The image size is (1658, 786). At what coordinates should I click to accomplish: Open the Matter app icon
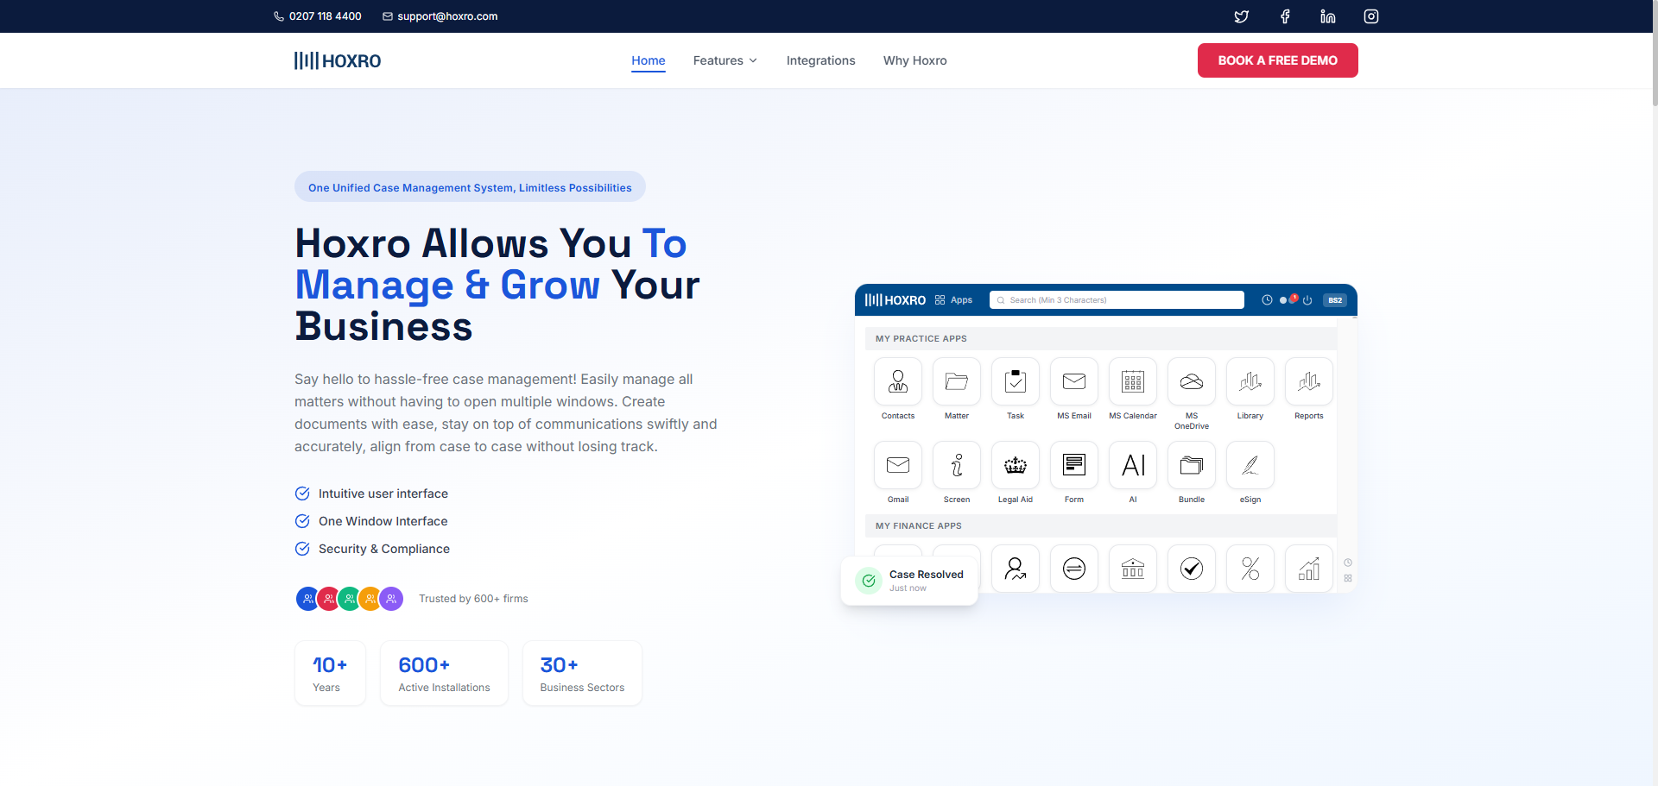(957, 381)
